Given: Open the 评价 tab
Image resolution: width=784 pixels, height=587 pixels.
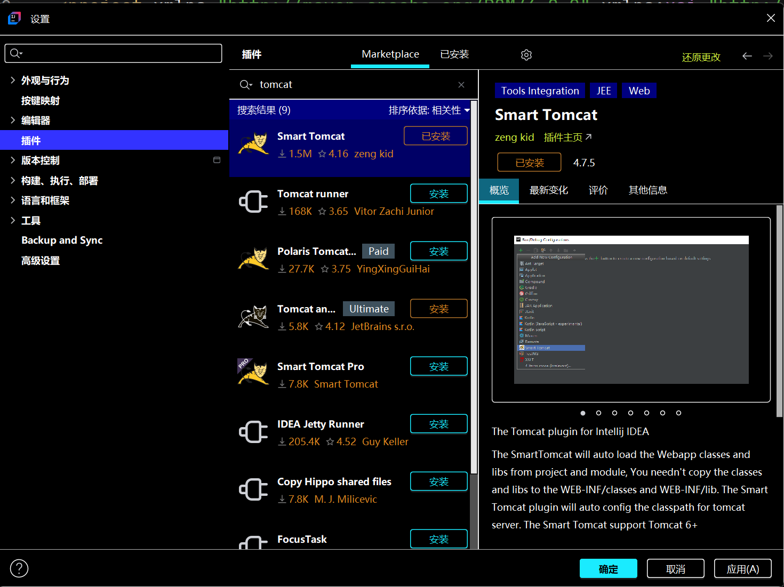Looking at the screenshot, I should click(598, 190).
